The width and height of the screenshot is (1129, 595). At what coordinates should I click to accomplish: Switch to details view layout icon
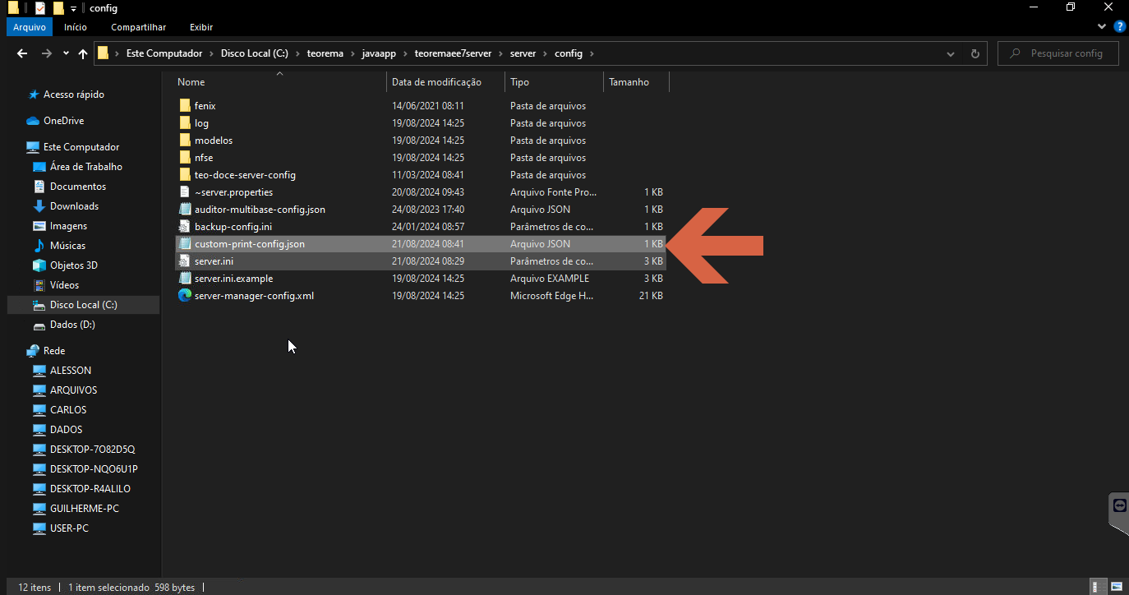(1096, 588)
